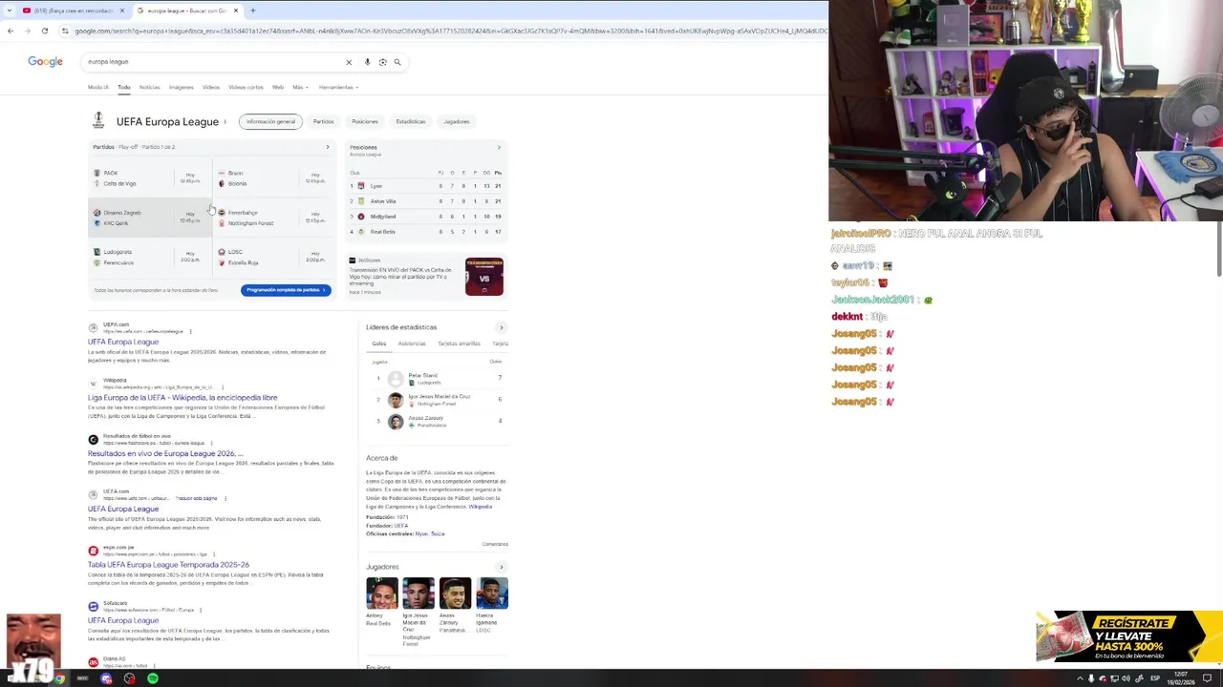Click the microphone icon in the system tray

click(x=1091, y=678)
